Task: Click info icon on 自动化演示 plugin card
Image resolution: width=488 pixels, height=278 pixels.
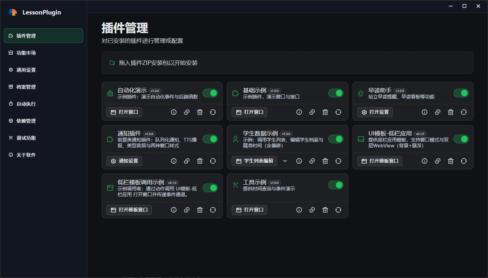Action: pos(174,112)
